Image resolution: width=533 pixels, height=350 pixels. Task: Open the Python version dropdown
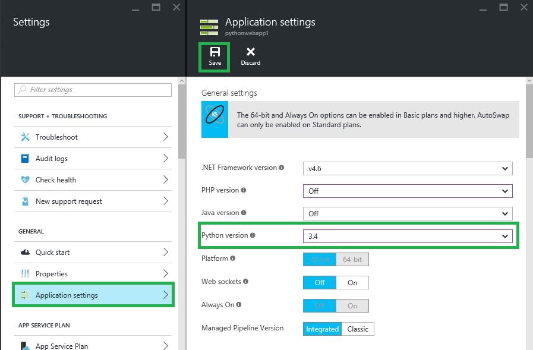click(x=408, y=236)
